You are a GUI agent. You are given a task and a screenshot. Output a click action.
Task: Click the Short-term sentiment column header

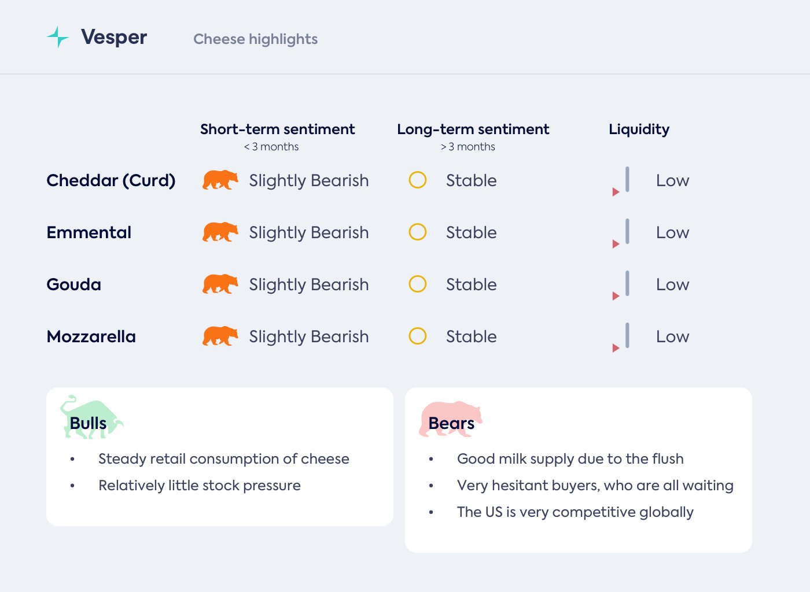click(x=277, y=129)
